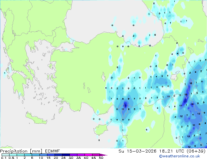The image size is (207, 159).
Task: Click the purple arrow at the legend end
Action: coord(104,155)
